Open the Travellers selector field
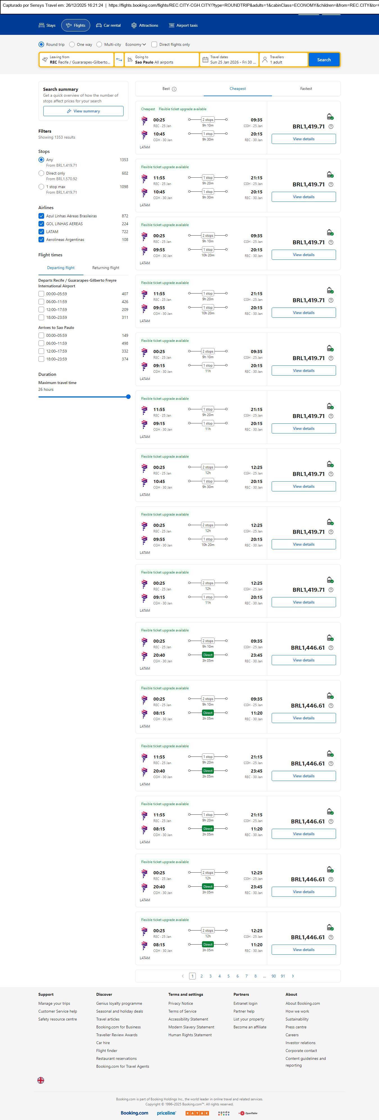Viewport: 379px width, 1120px height. [283, 60]
